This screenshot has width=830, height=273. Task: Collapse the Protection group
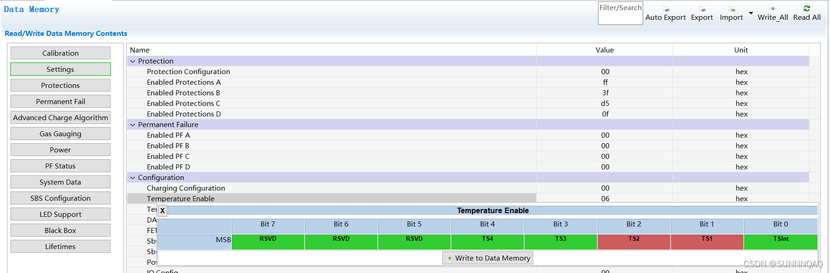(x=133, y=61)
